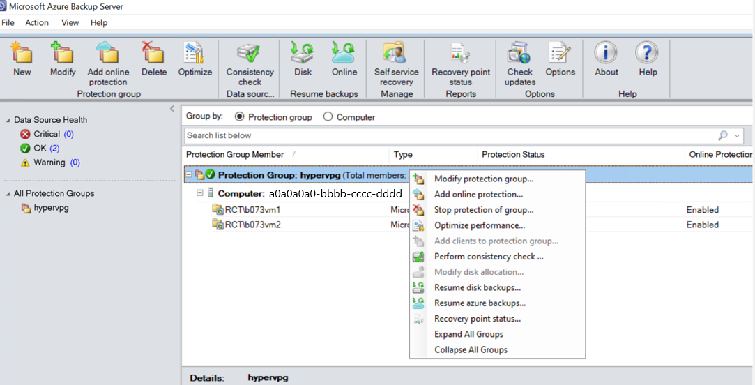Click the Warning yellow triangle icon
The image size is (755, 385).
(x=26, y=163)
